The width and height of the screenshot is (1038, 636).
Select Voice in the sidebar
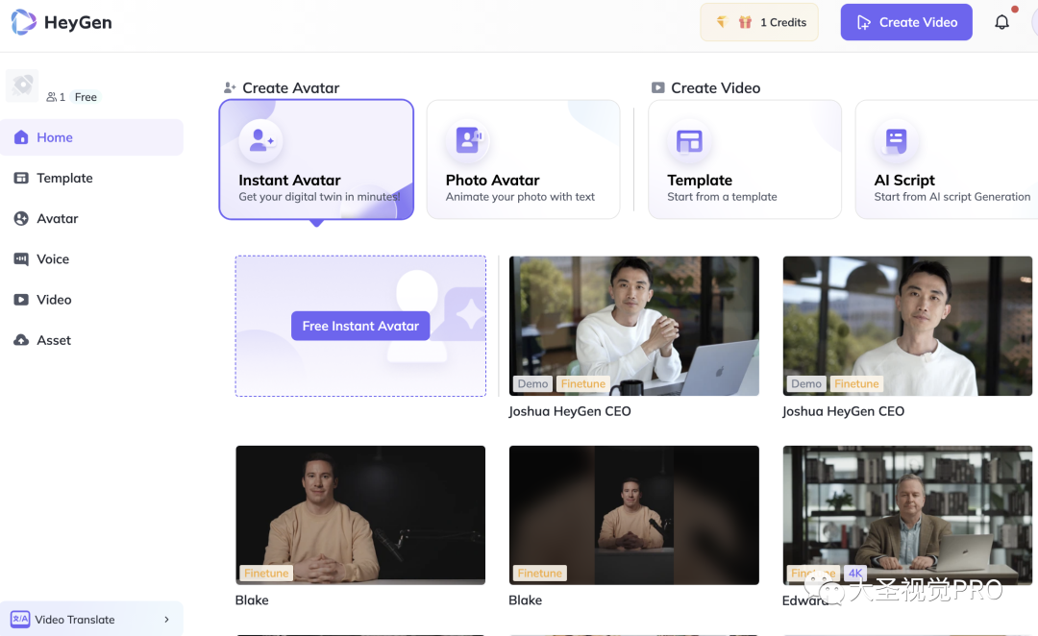pyautogui.click(x=53, y=259)
